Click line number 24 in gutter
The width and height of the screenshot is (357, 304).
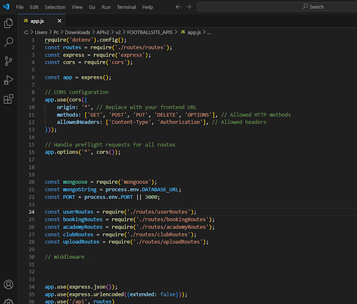(x=31, y=212)
